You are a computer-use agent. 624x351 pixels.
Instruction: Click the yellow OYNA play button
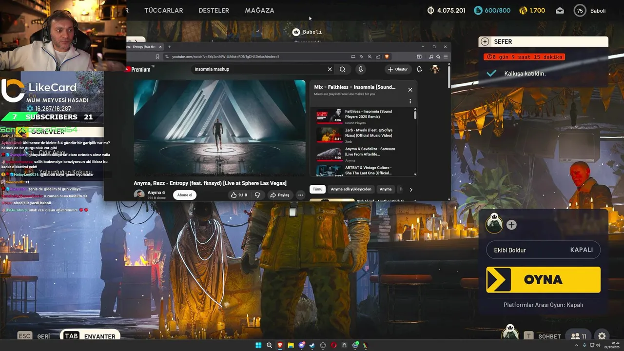[x=543, y=279]
